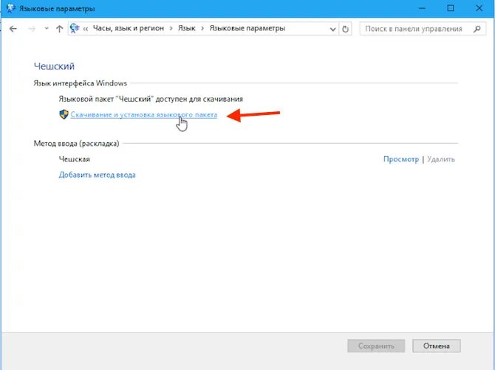Expand the breadcrumb overflow chevrons
The height and width of the screenshot is (370, 495).
[86, 29]
